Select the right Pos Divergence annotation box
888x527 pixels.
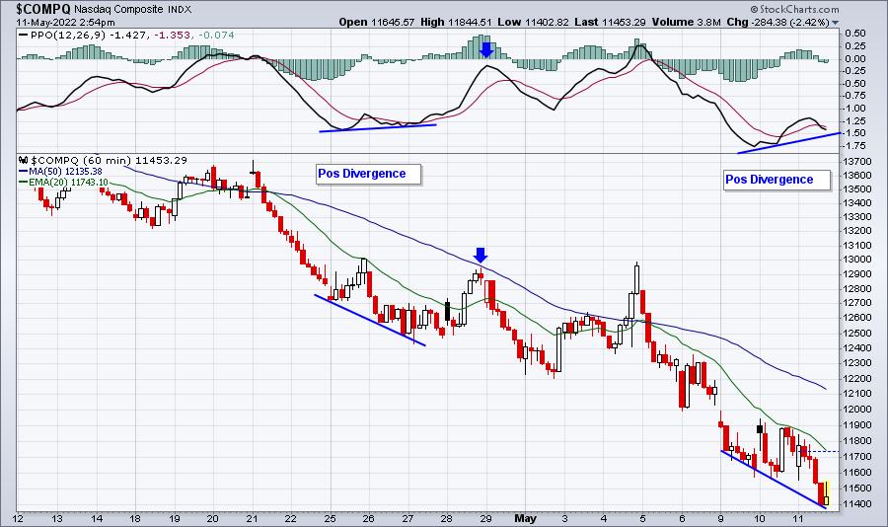click(x=777, y=180)
